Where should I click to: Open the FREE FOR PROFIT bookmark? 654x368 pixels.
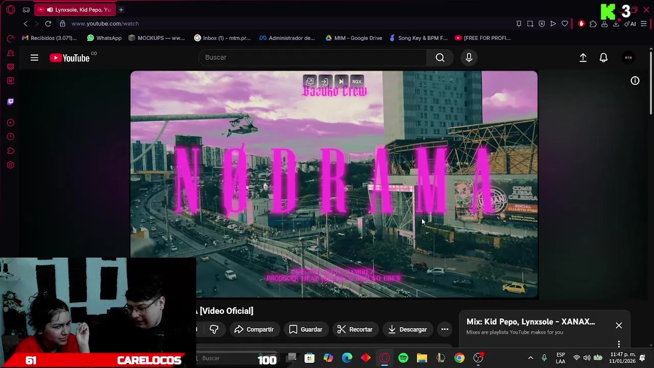pos(483,38)
